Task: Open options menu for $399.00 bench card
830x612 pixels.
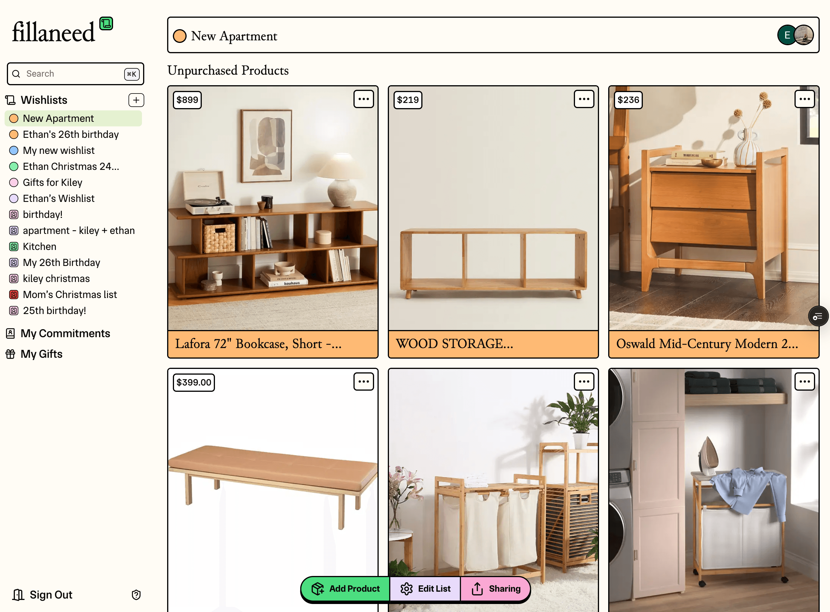Action: [x=363, y=381]
